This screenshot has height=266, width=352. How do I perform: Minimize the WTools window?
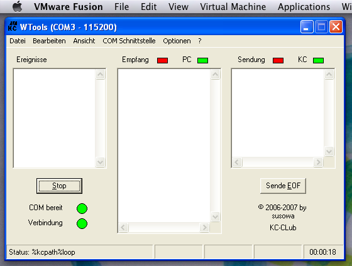point(307,27)
